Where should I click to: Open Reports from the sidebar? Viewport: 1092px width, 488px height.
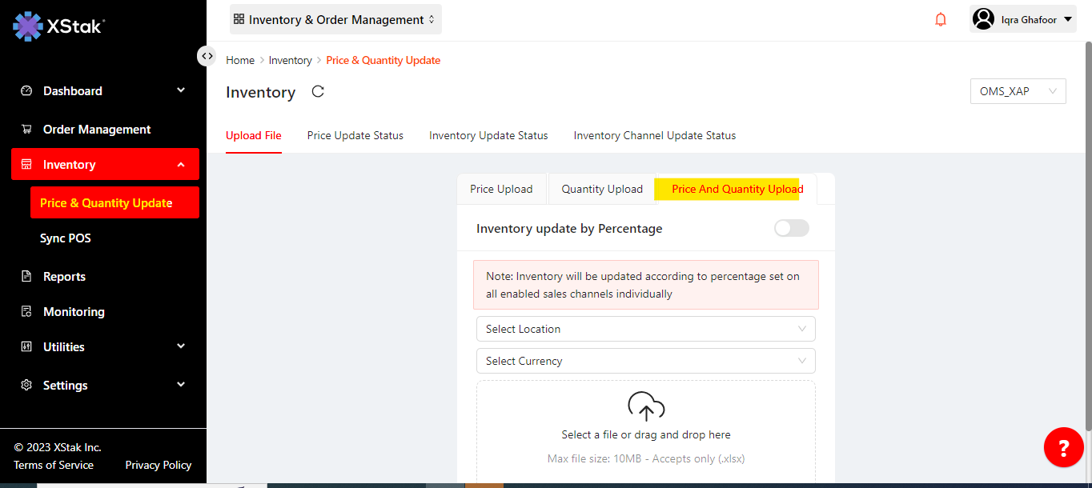click(x=64, y=277)
